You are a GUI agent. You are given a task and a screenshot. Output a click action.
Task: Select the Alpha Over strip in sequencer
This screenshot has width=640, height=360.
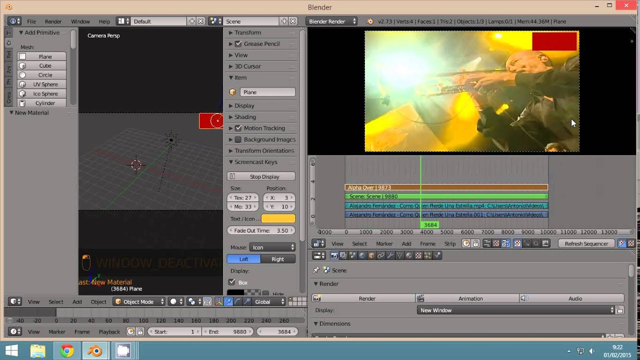tap(446, 187)
